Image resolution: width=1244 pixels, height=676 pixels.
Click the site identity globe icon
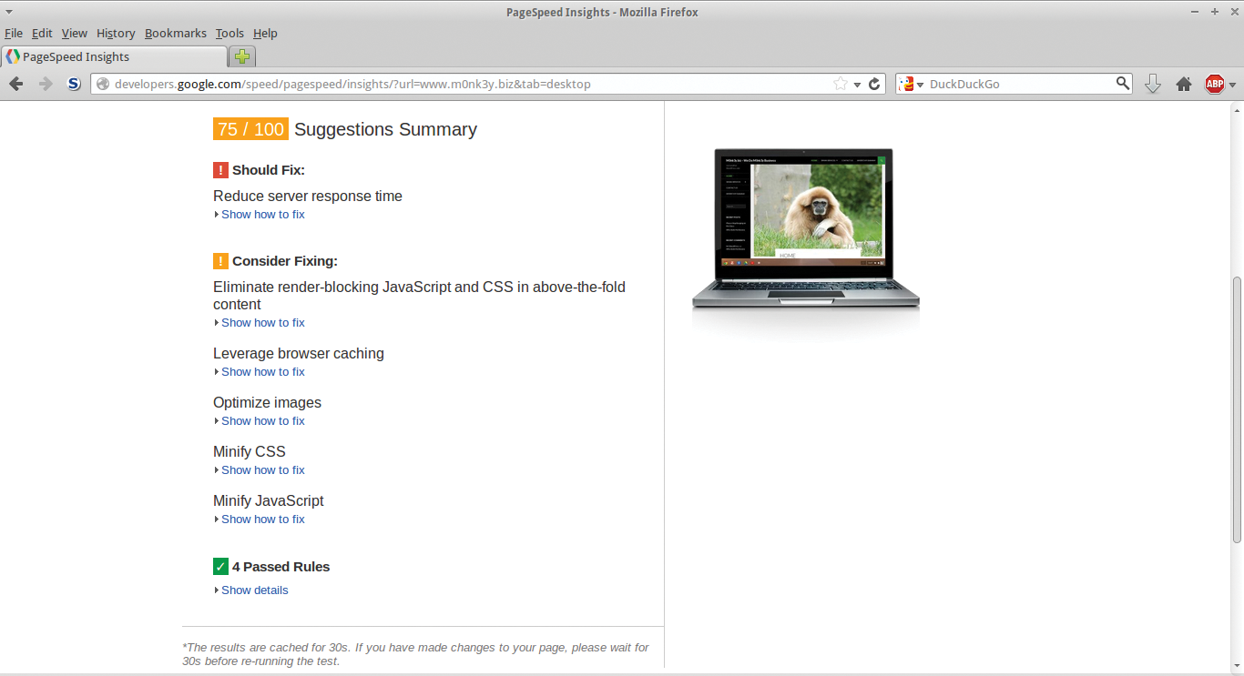click(103, 84)
